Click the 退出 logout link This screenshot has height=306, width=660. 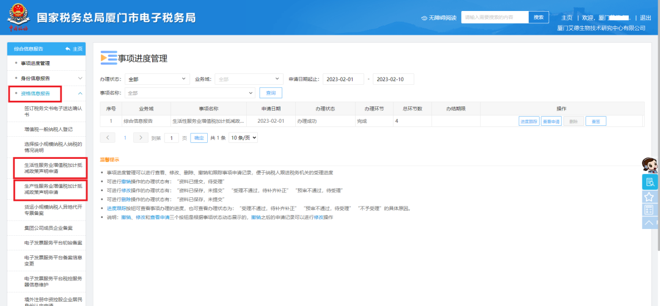pyautogui.click(x=645, y=18)
